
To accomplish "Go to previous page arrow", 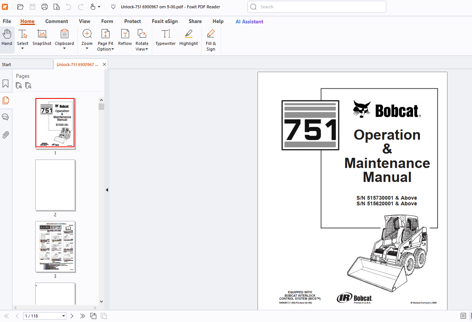I will [x=17, y=316].
